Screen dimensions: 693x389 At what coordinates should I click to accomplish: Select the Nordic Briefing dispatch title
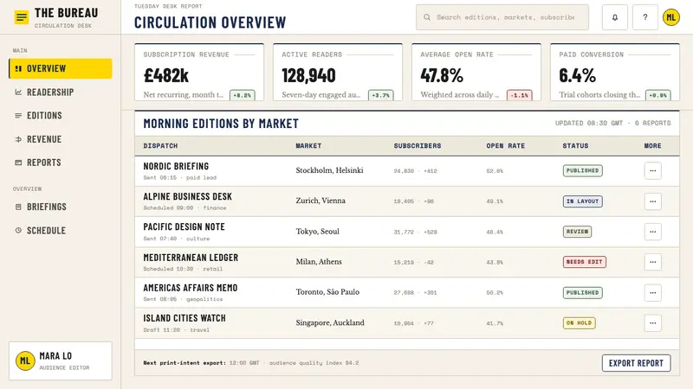pos(176,166)
